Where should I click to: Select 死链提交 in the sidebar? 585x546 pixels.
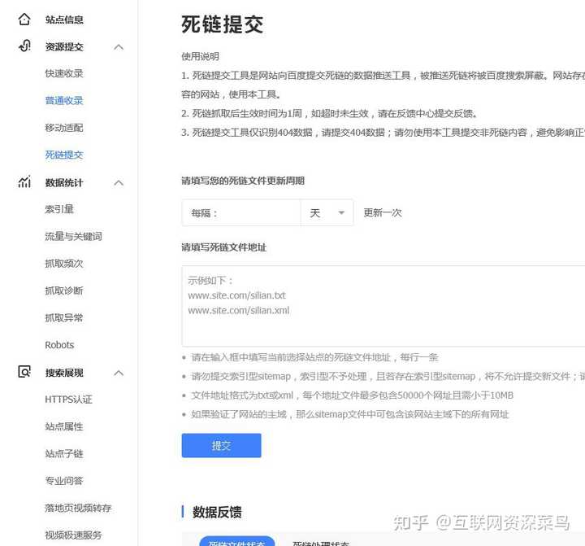click(x=64, y=155)
